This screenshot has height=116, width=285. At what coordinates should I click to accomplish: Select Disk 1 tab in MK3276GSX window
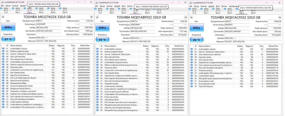click(18, 10)
